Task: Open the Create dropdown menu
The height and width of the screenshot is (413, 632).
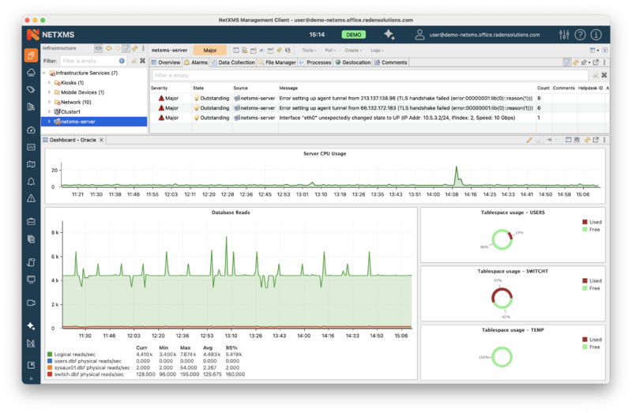Action: tap(353, 51)
